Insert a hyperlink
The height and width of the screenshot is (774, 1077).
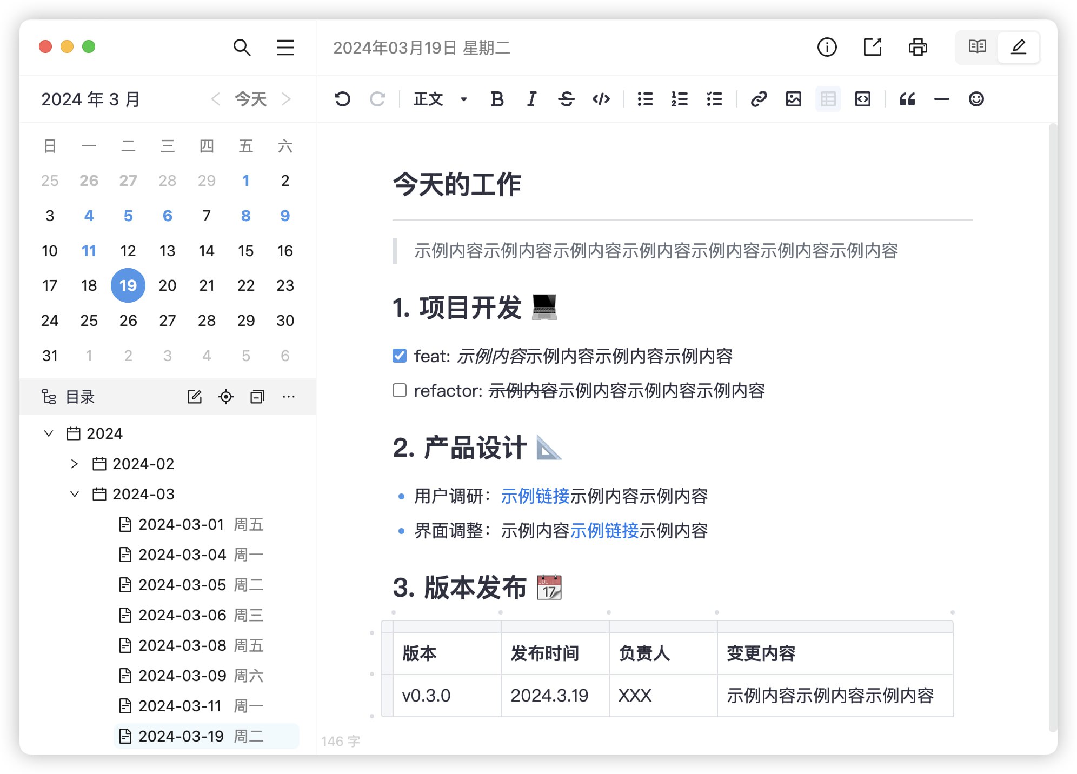759,99
